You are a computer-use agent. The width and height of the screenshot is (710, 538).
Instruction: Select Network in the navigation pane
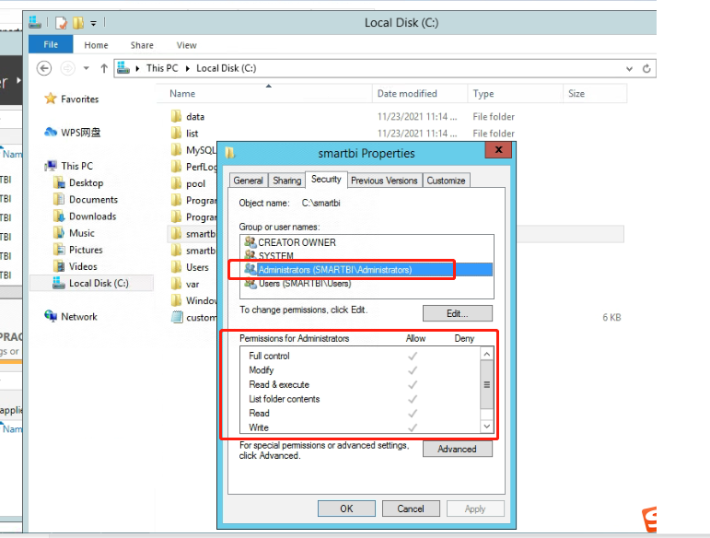(x=71, y=317)
